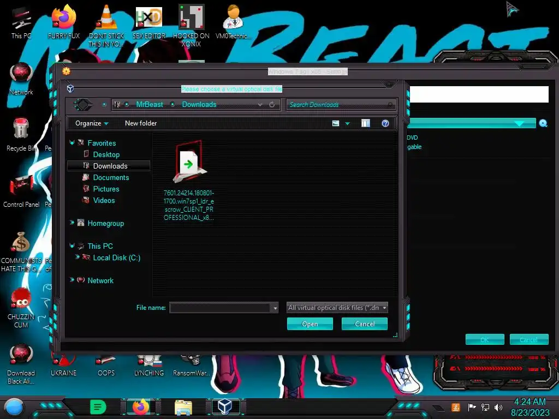Refresh the Downloads folder listing
This screenshot has width=559, height=419.
pyautogui.click(x=272, y=104)
